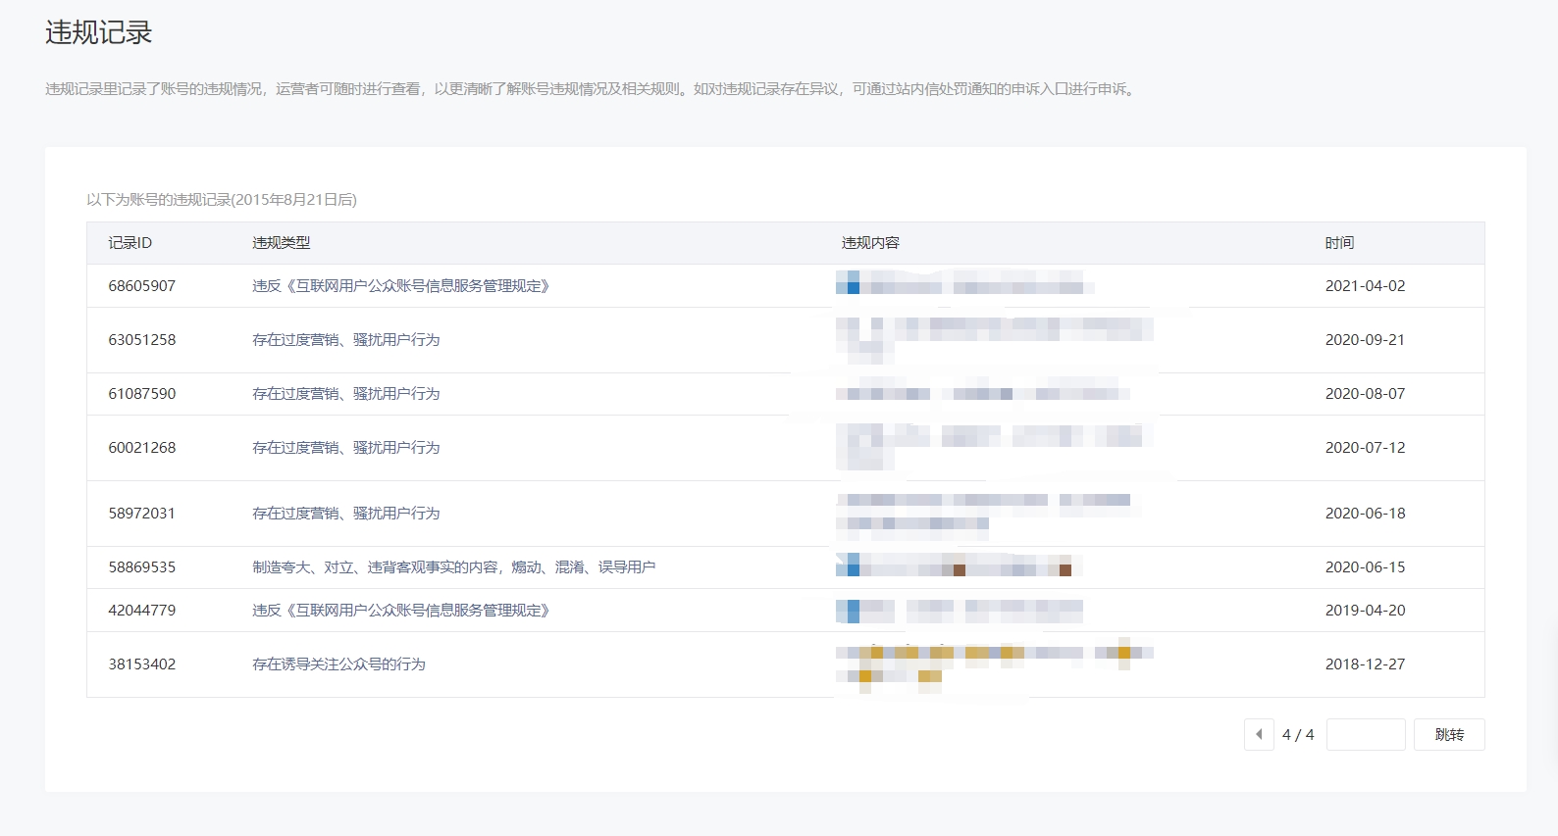Open violation type link for record 61087590

pyautogui.click(x=346, y=394)
